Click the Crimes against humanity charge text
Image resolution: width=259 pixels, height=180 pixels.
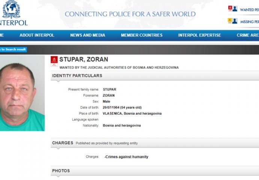(126, 157)
